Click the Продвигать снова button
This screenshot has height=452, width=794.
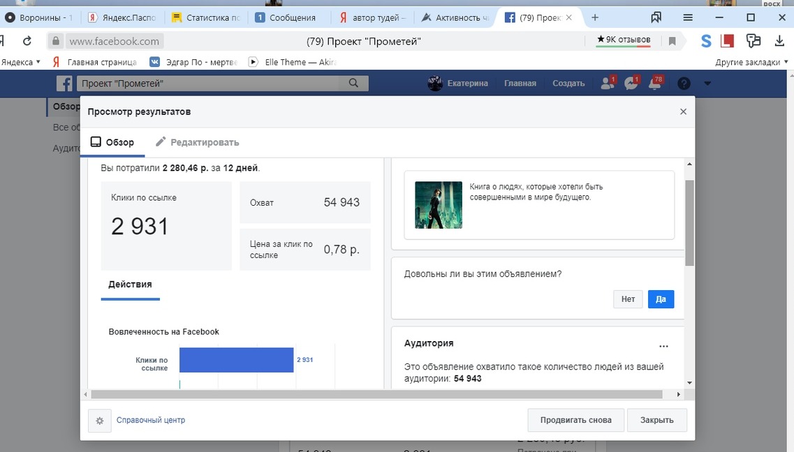[x=575, y=420]
